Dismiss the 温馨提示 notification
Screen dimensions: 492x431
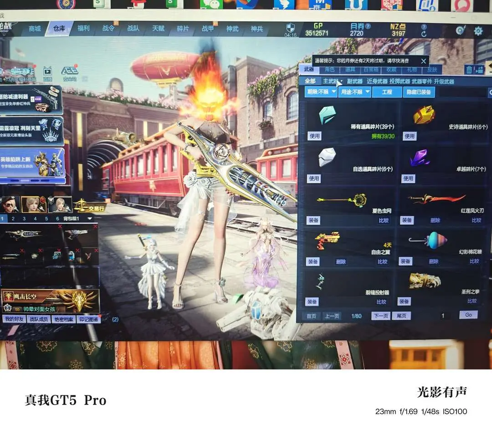point(423,61)
